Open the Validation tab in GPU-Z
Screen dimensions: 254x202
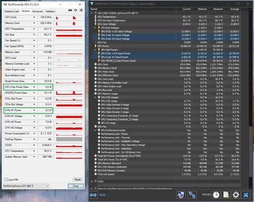point(50,11)
